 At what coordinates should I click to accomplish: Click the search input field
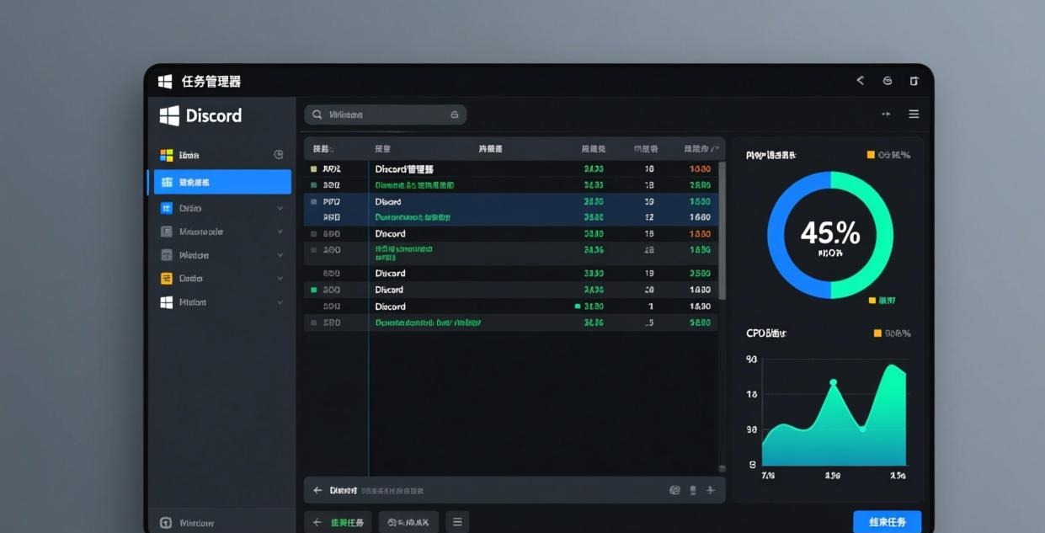tap(385, 115)
